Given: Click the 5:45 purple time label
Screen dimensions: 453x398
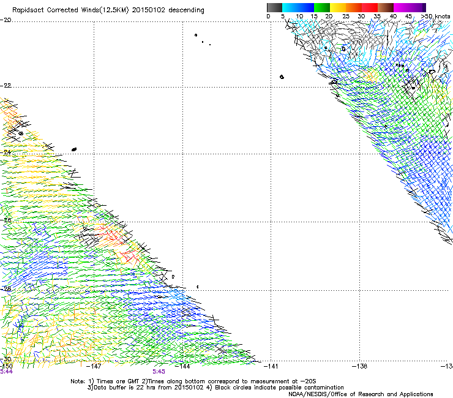Looking at the screenshot, I should click(159, 372).
